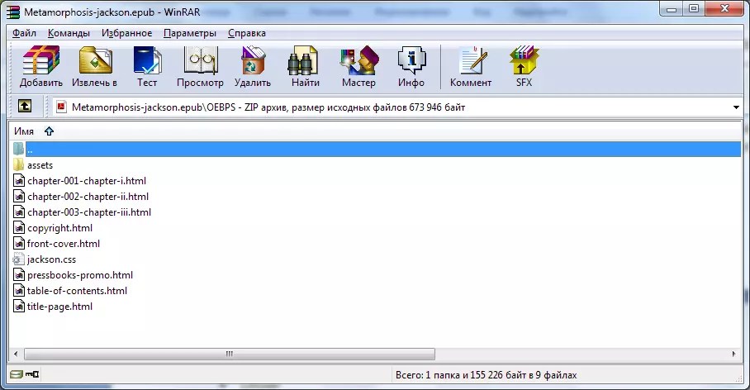Viewport: 750px width, 390px height.
Task: Click the Добавить (Add) toolbar icon
Action: [x=41, y=61]
